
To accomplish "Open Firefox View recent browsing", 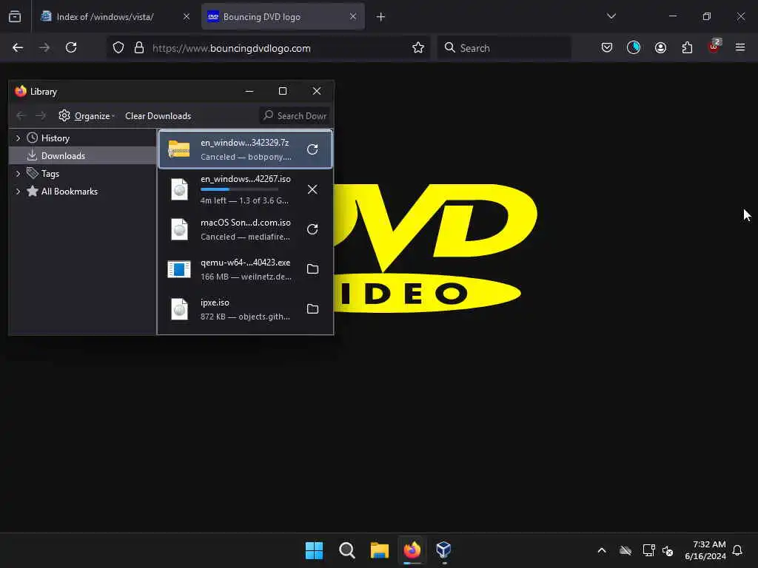I will (x=15, y=17).
